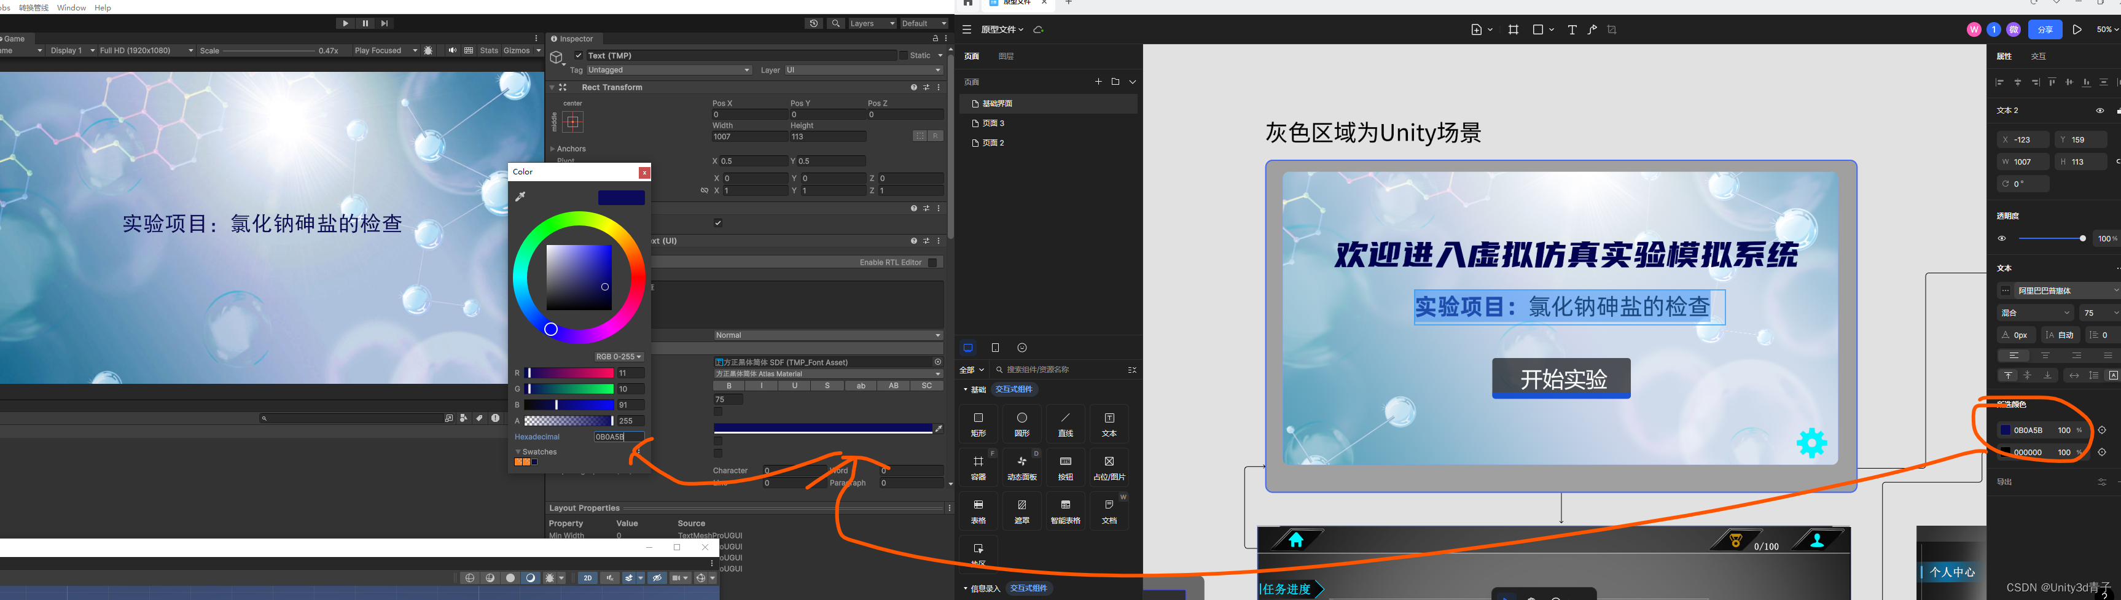Select the Pen tool in the design toolbar
This screenshot has height=600, width=2121.
pyautogui.click(x=1592, y=29)
